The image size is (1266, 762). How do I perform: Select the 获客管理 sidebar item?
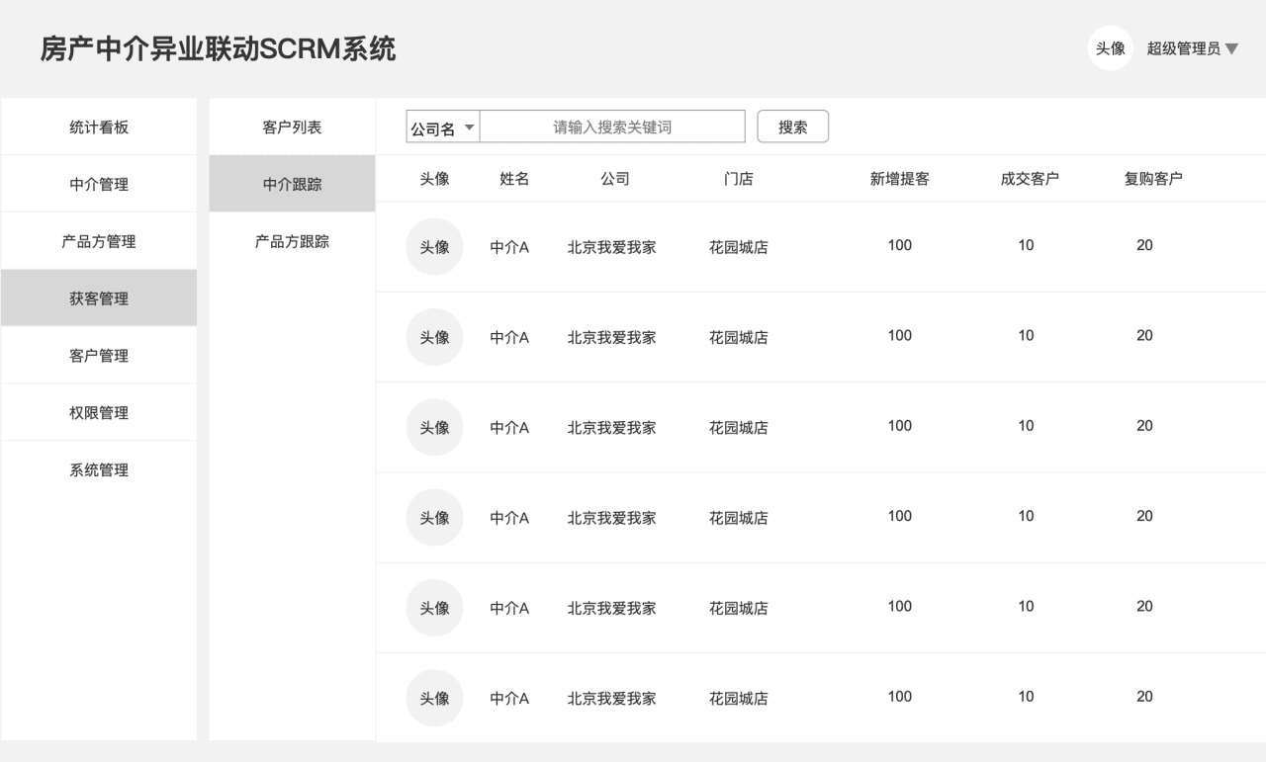[99, 298]
